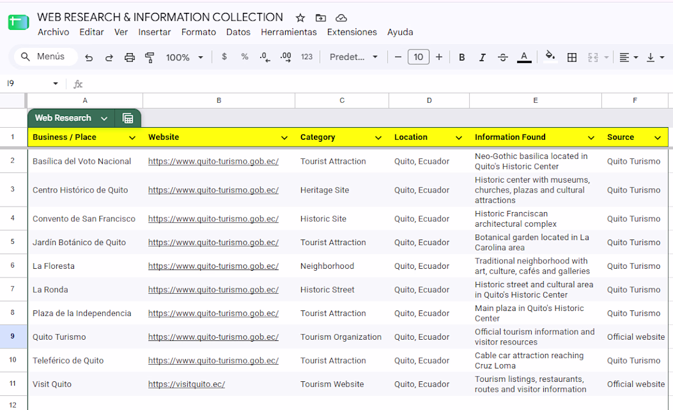Check the cloud save status icon
This screenshot has height=410, width=673.
(341, 18)
